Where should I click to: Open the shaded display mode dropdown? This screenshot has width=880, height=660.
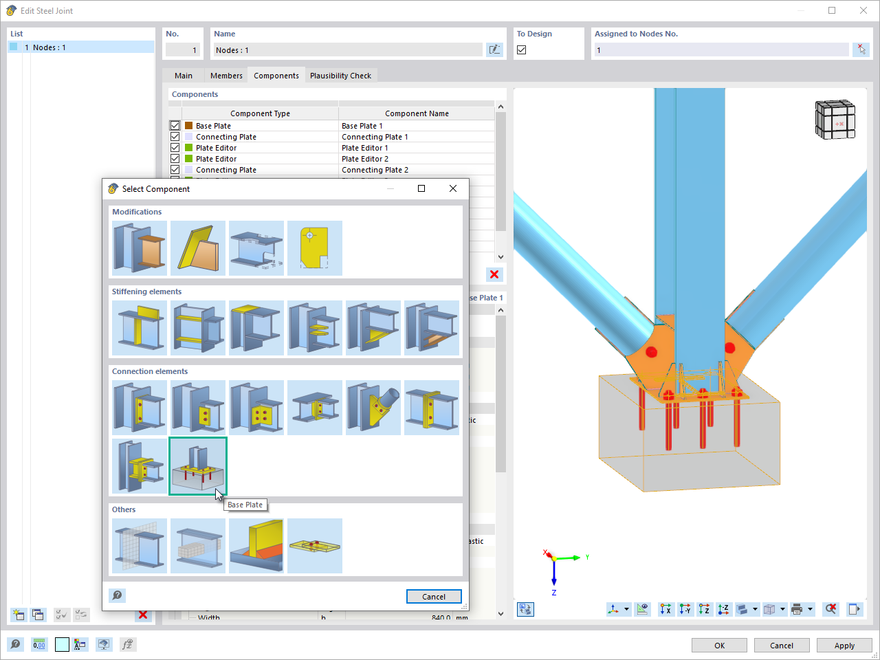(755, 609)
